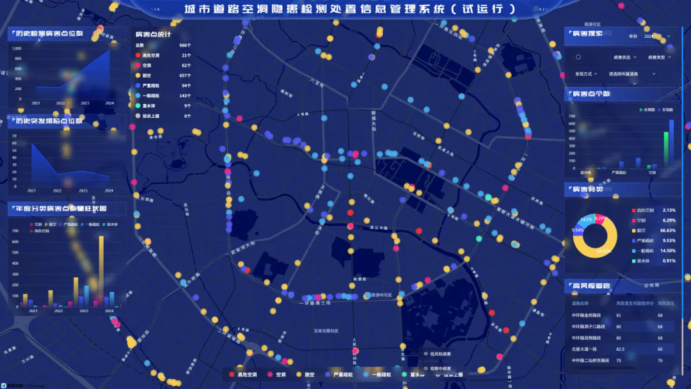
Task: Open the 发现方式 dropdown
Action: [586, 74]
